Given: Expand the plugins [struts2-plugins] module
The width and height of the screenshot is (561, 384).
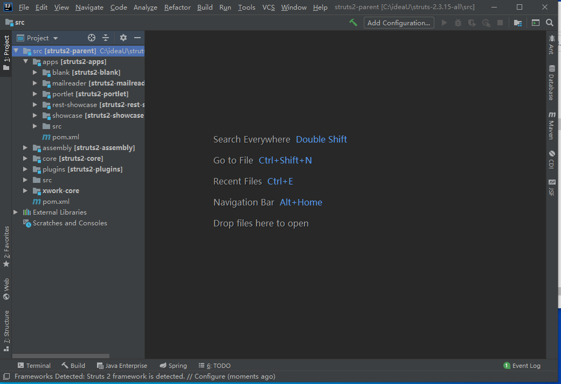Looking at the screenshot, I should click(25, 169).
